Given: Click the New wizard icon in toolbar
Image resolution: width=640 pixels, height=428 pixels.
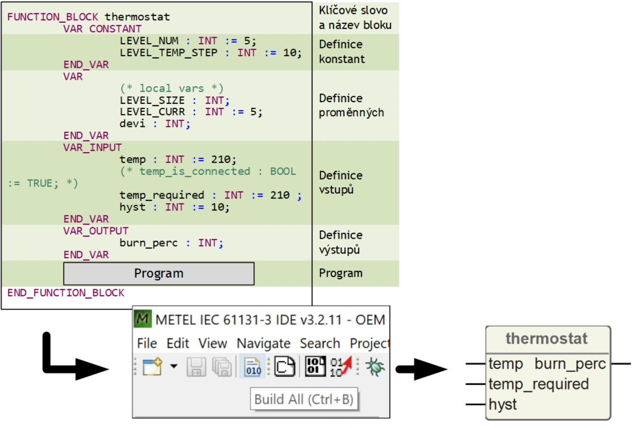Looking at the screenshot, I should tap(152, 366).
